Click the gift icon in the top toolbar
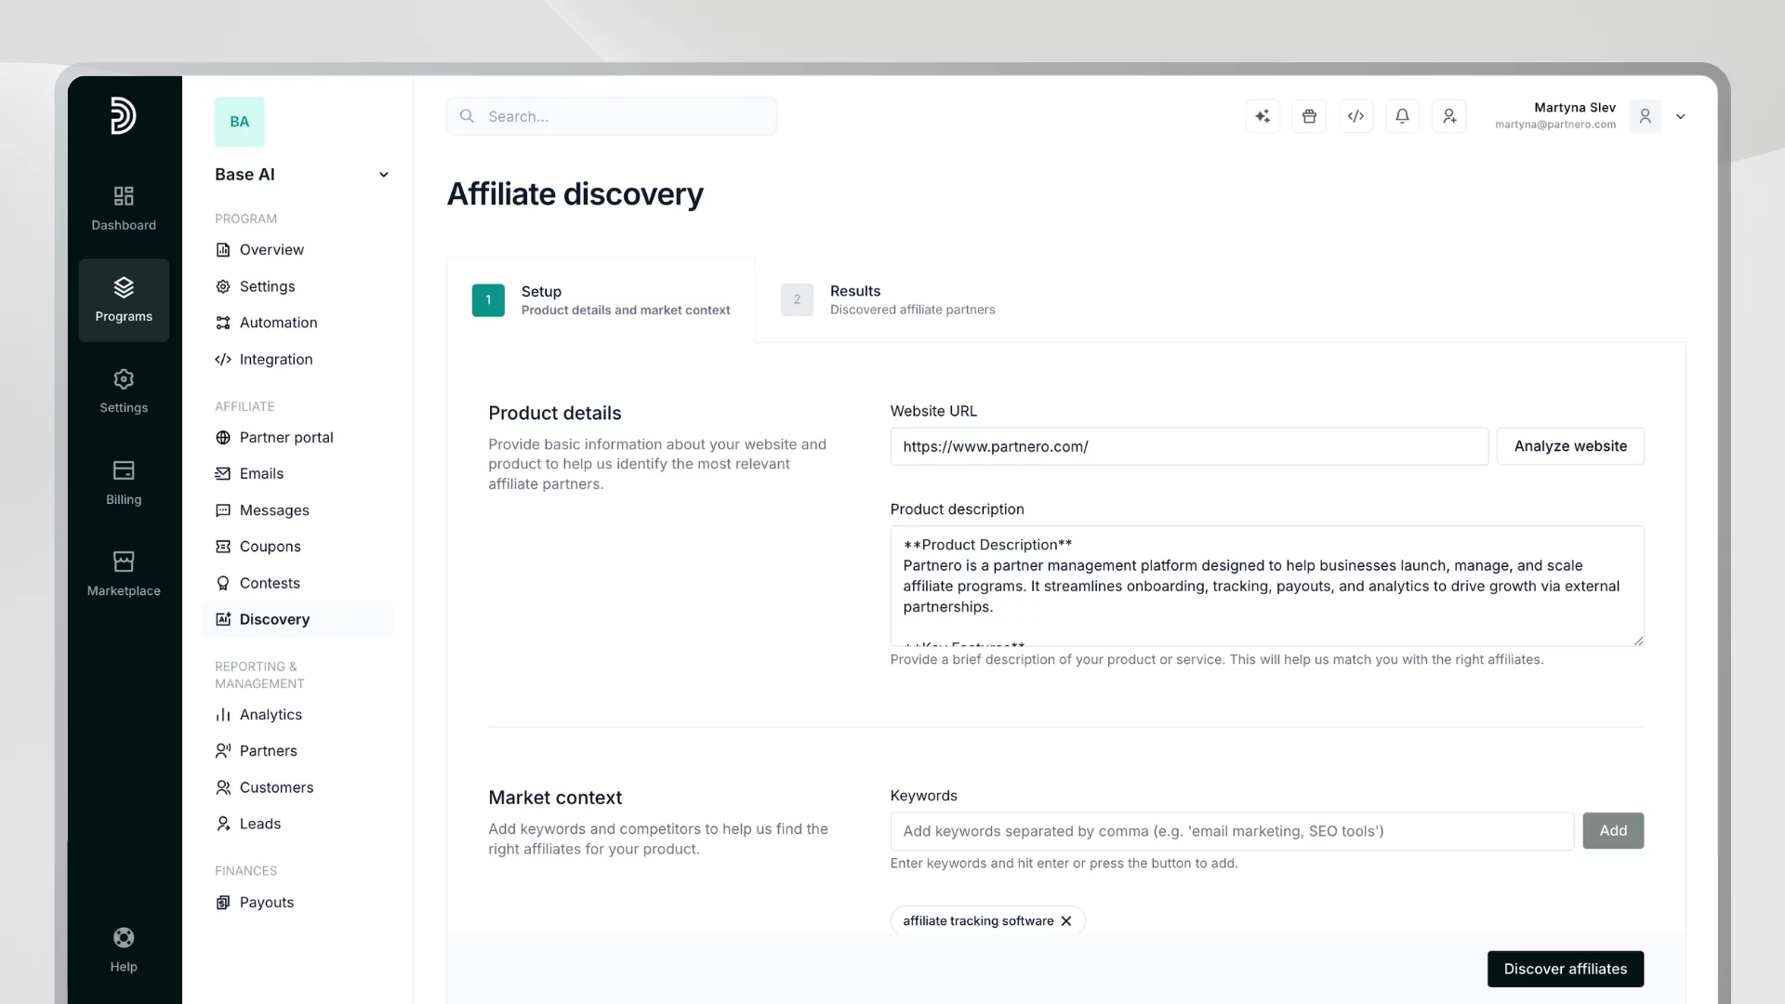The image size is (1785, 1004). 1309,115
